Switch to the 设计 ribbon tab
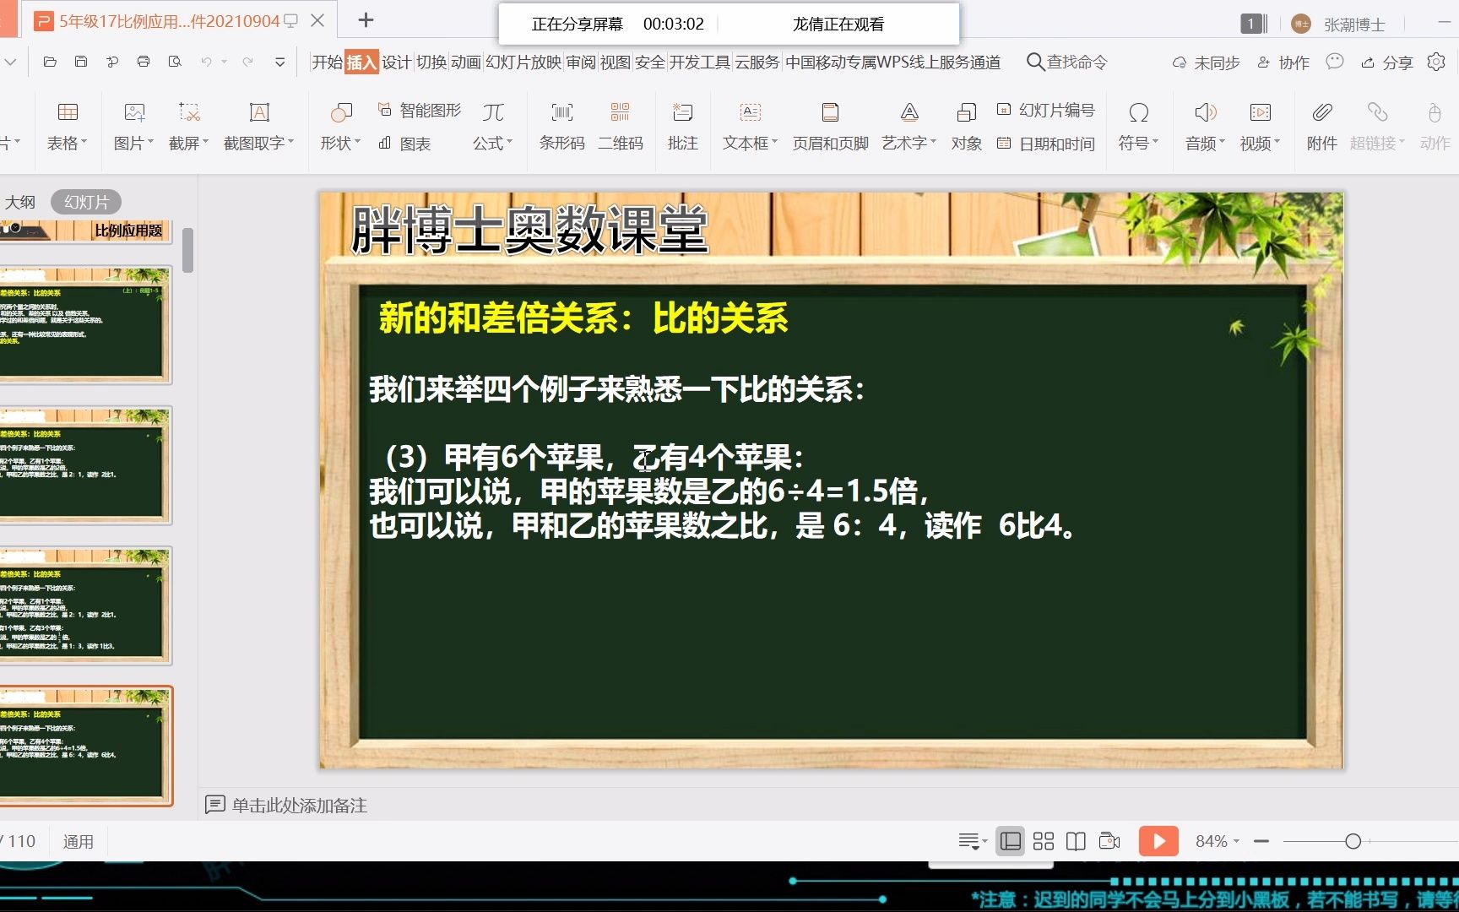 [398, 62]
